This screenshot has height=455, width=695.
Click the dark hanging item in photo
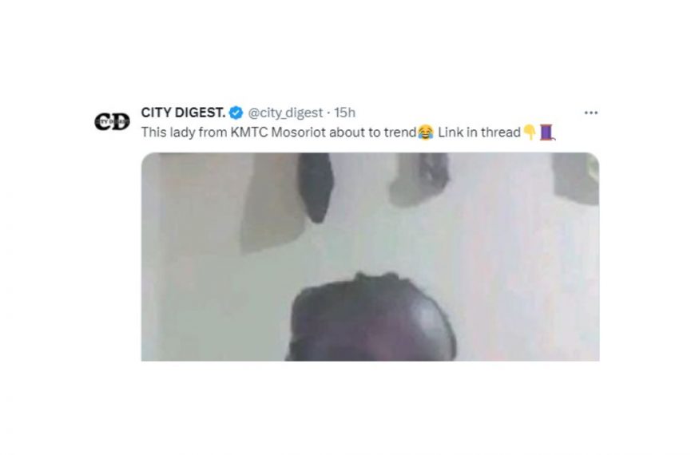[x=315, y=187]
